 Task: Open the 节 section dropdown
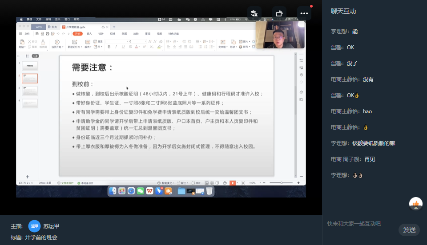[98, 47]
